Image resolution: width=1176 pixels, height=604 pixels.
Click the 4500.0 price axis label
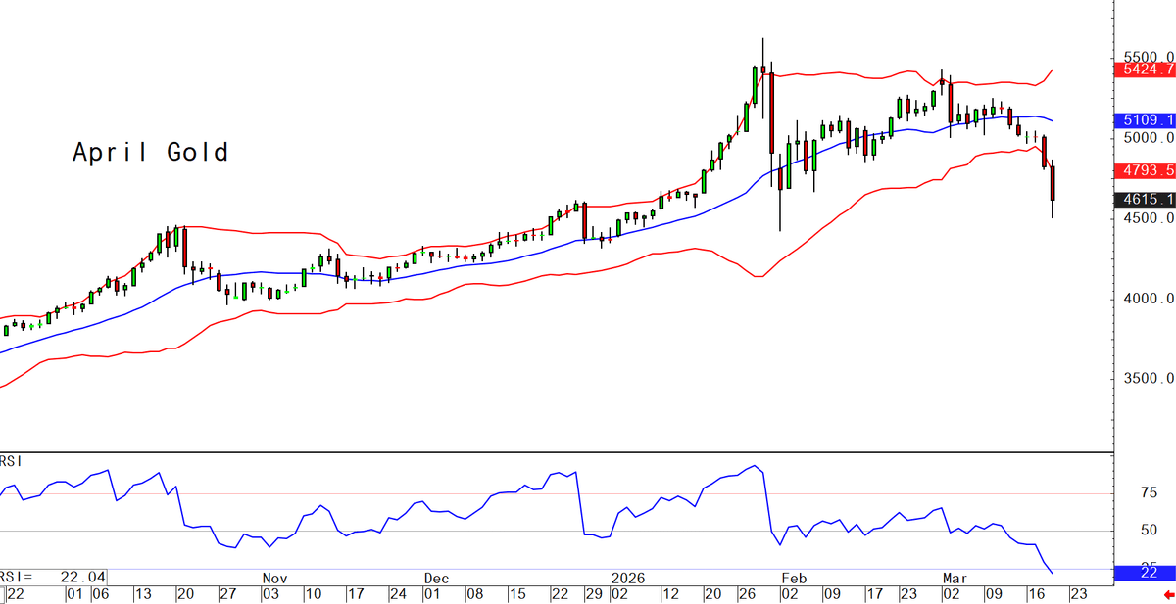coord(1149,218)
